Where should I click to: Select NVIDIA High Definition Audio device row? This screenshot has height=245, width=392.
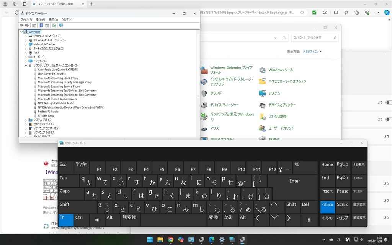[x=56, y=103]
